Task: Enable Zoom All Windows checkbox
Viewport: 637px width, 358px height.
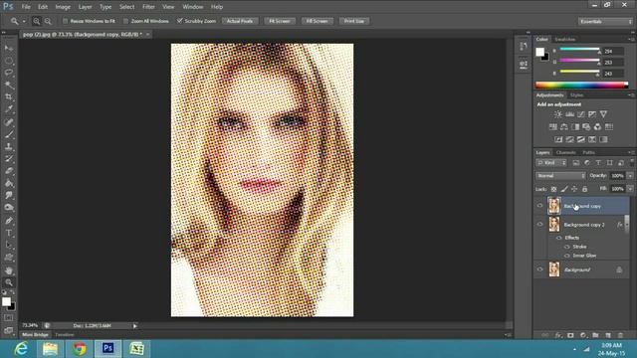Action: click(126, 21)
